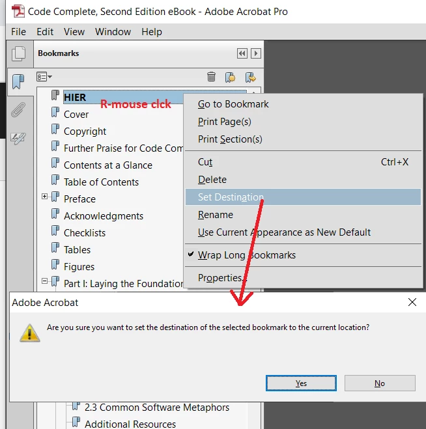Open the Window menu

coord(113,32)
